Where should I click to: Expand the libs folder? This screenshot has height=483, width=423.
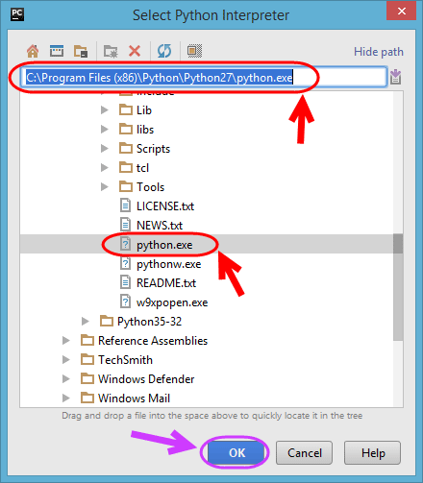click(x=105, y=129)
